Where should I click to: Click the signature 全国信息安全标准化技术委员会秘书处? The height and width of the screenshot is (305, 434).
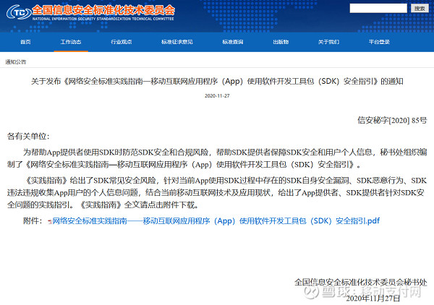tap(361, 283)
